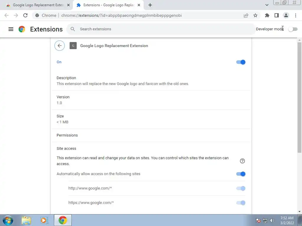Click the chrome://extensions address bar
This screenshot has width=302, height=226.
pyautogui.click(x=121, y=15)
